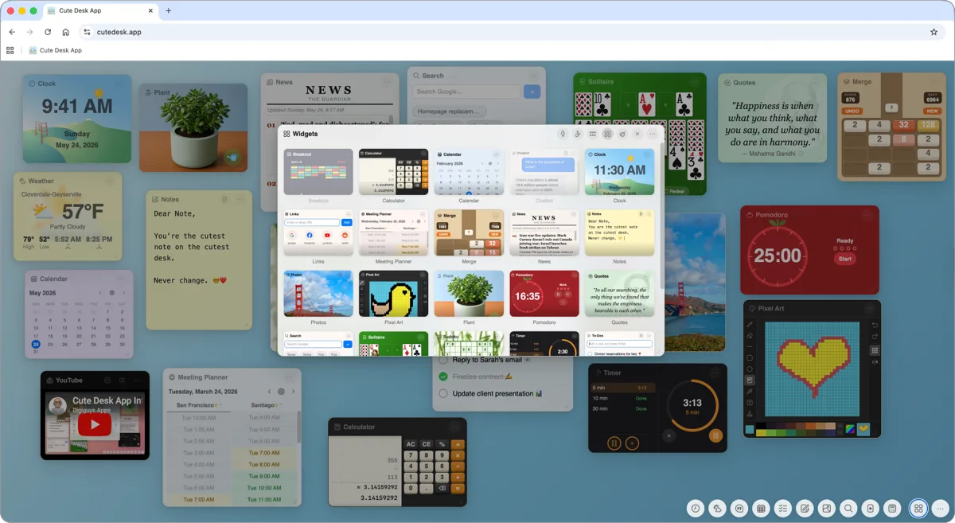Screen dimensions: 955x523
Task: Open the Cute Desk App bookmark
Action: (x=56, y=50)
